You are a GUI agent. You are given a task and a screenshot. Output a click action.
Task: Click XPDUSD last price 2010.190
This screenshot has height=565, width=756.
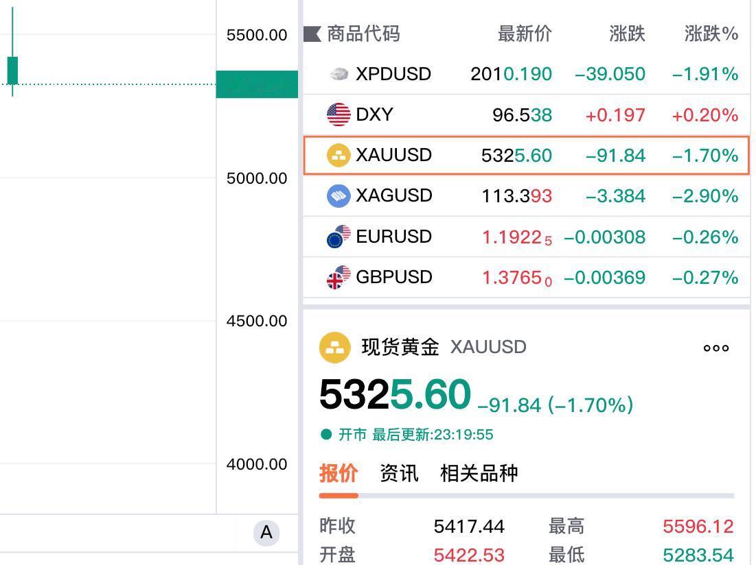point(511,74)
